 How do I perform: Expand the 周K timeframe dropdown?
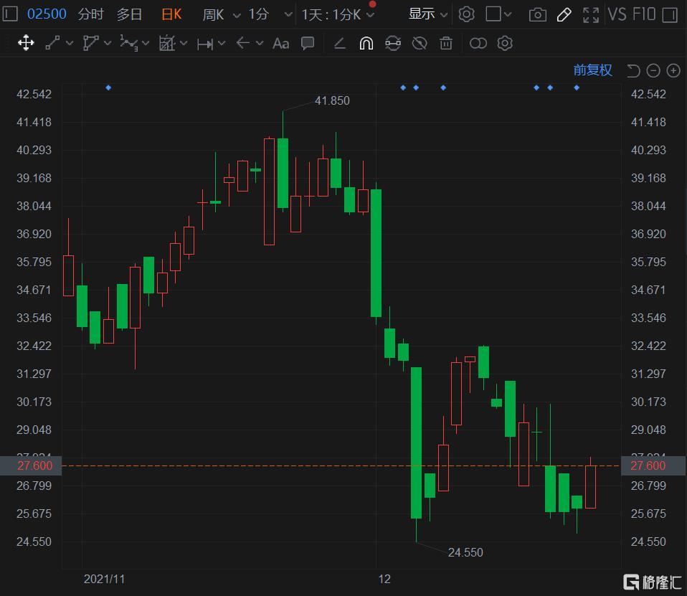coord(221,14)
